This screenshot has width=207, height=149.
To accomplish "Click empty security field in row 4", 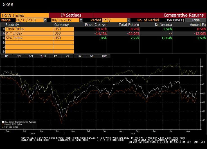I will coord(30,42).
